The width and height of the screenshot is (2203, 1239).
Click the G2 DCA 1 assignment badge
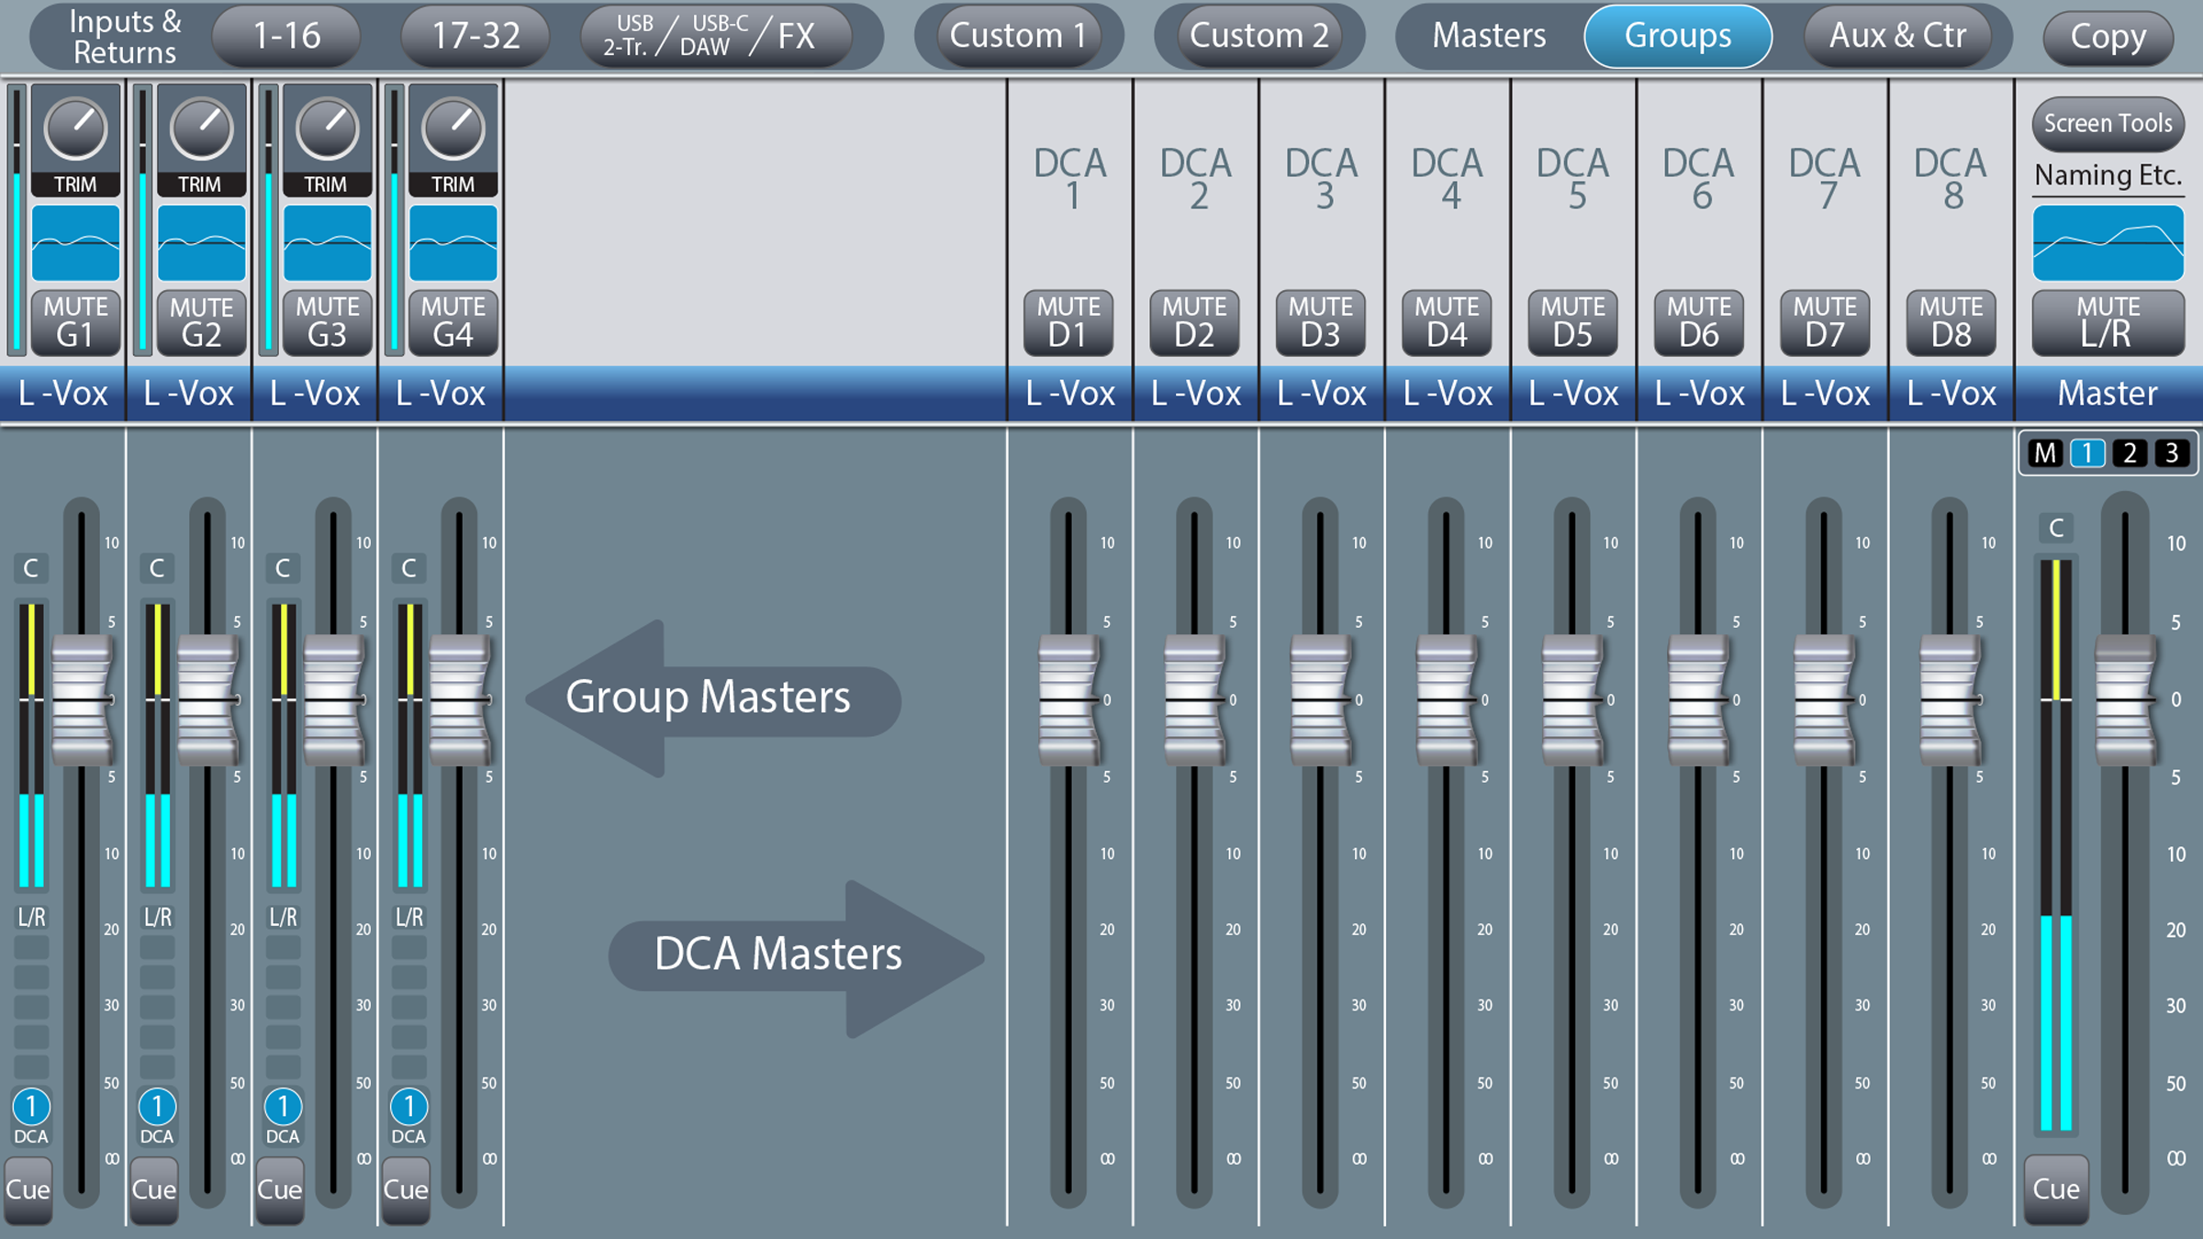pos(157,1107)
